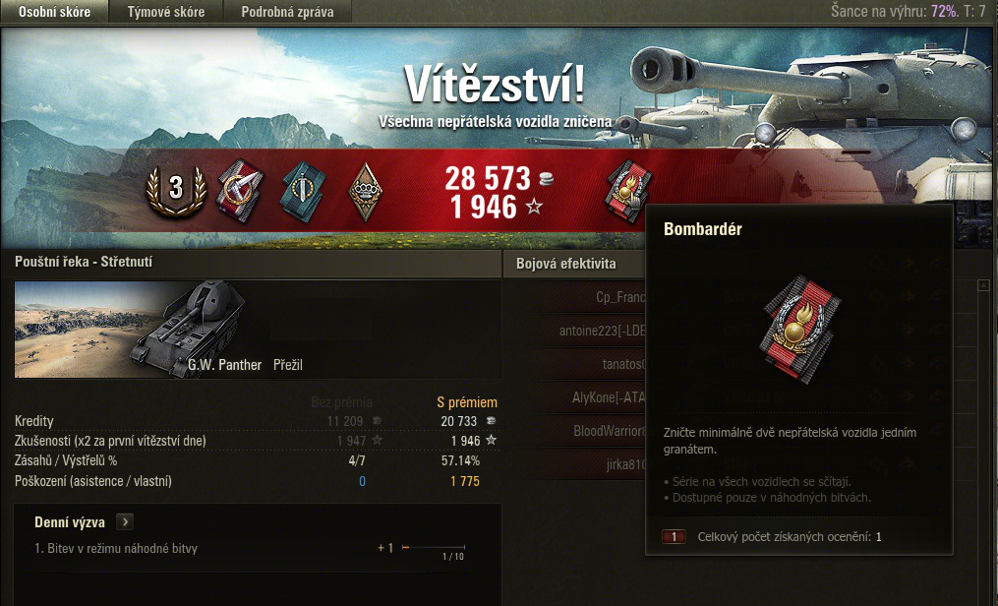Click the silver credits coin icon
The height and width of the screenshot is (606, 998).
coord(546,179)
